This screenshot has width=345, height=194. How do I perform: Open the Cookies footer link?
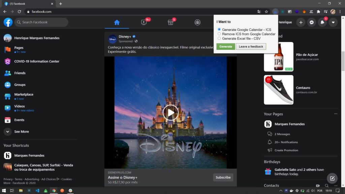[66, 179]
